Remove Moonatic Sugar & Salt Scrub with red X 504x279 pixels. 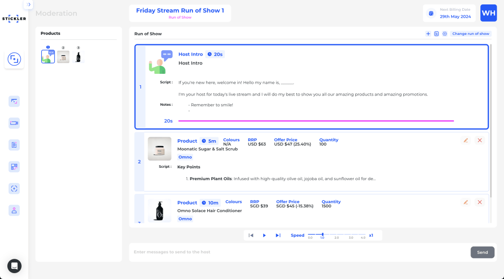480,141
